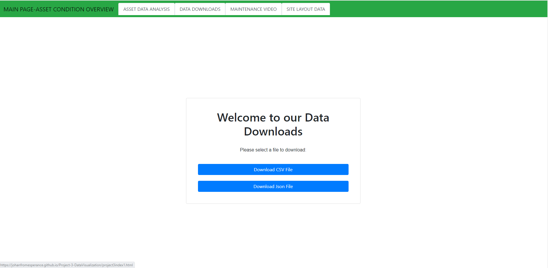Return to the data downloads page
Image resolution: width=548 pixels, height=268 pixels.
[200, 9]
